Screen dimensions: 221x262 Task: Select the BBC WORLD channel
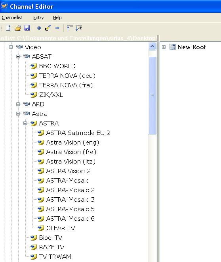click(x=57, y=66)
